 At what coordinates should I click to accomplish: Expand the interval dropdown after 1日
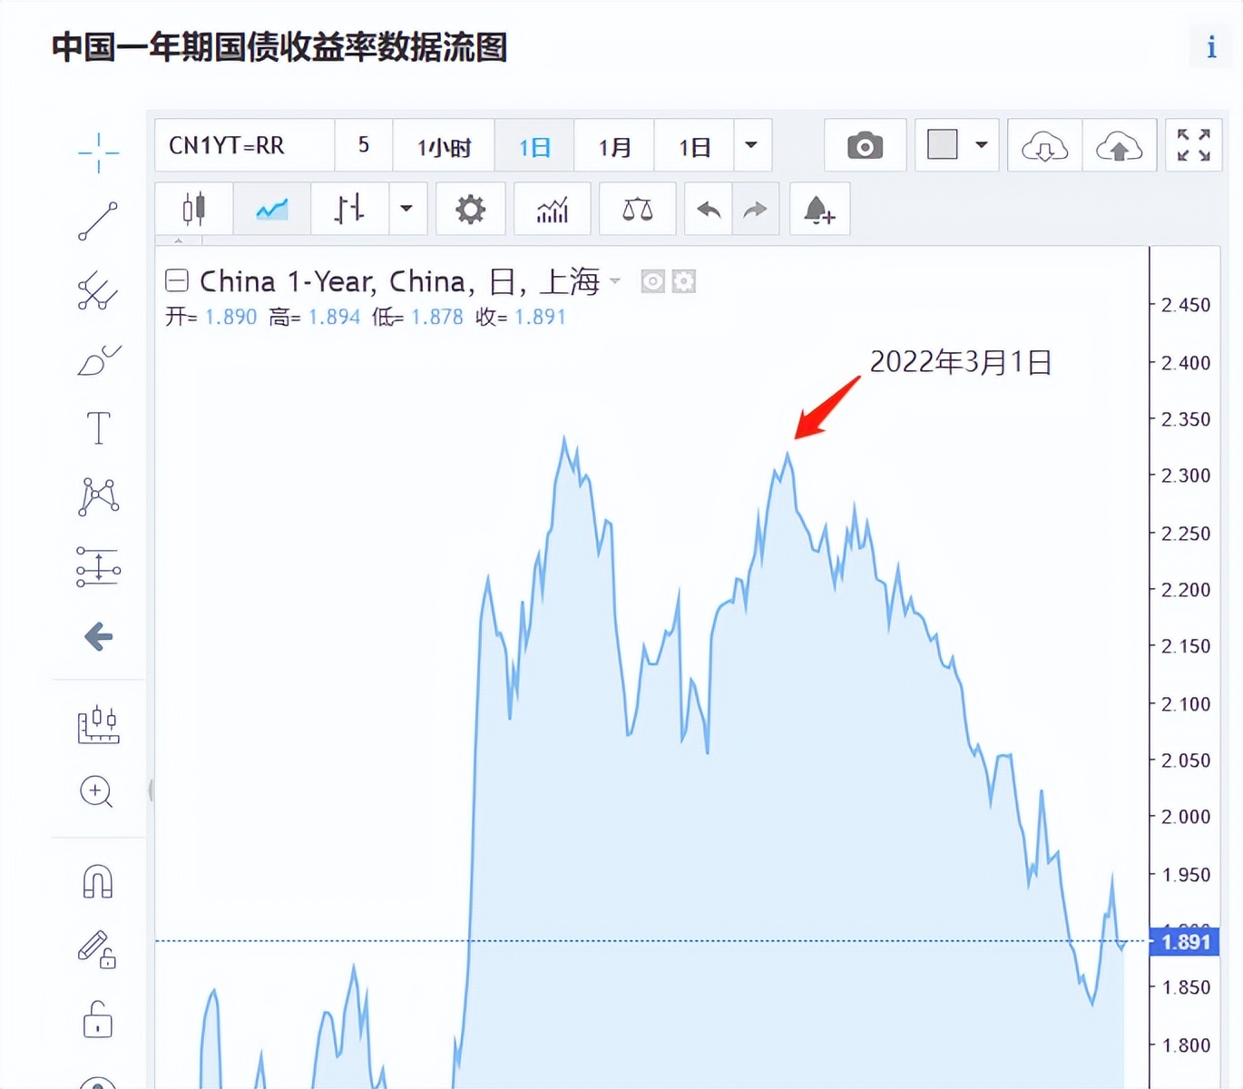pyautogui.click(x=750, y=145)
